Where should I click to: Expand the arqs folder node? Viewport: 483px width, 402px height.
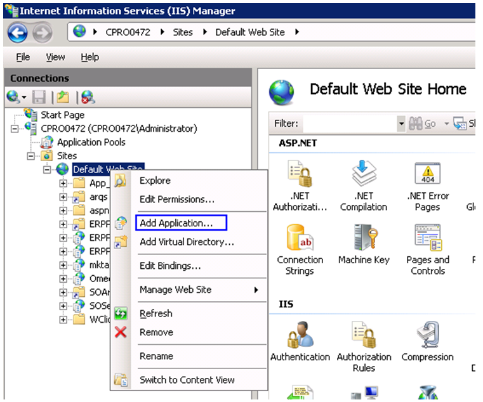pos(63,197)
